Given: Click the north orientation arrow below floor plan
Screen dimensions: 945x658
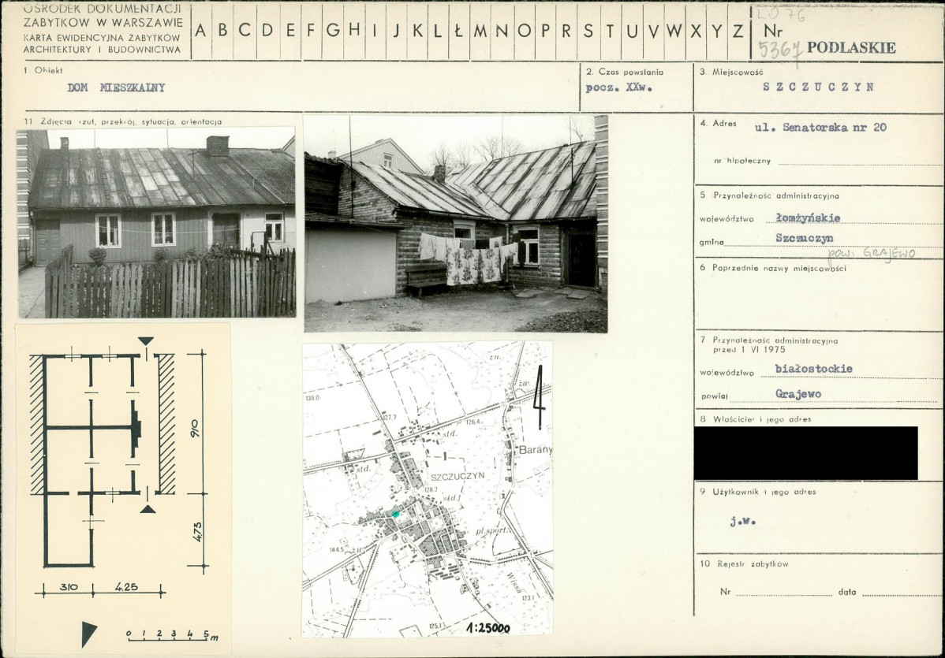Looking at the screenshot, I should (x=88, y=632).
